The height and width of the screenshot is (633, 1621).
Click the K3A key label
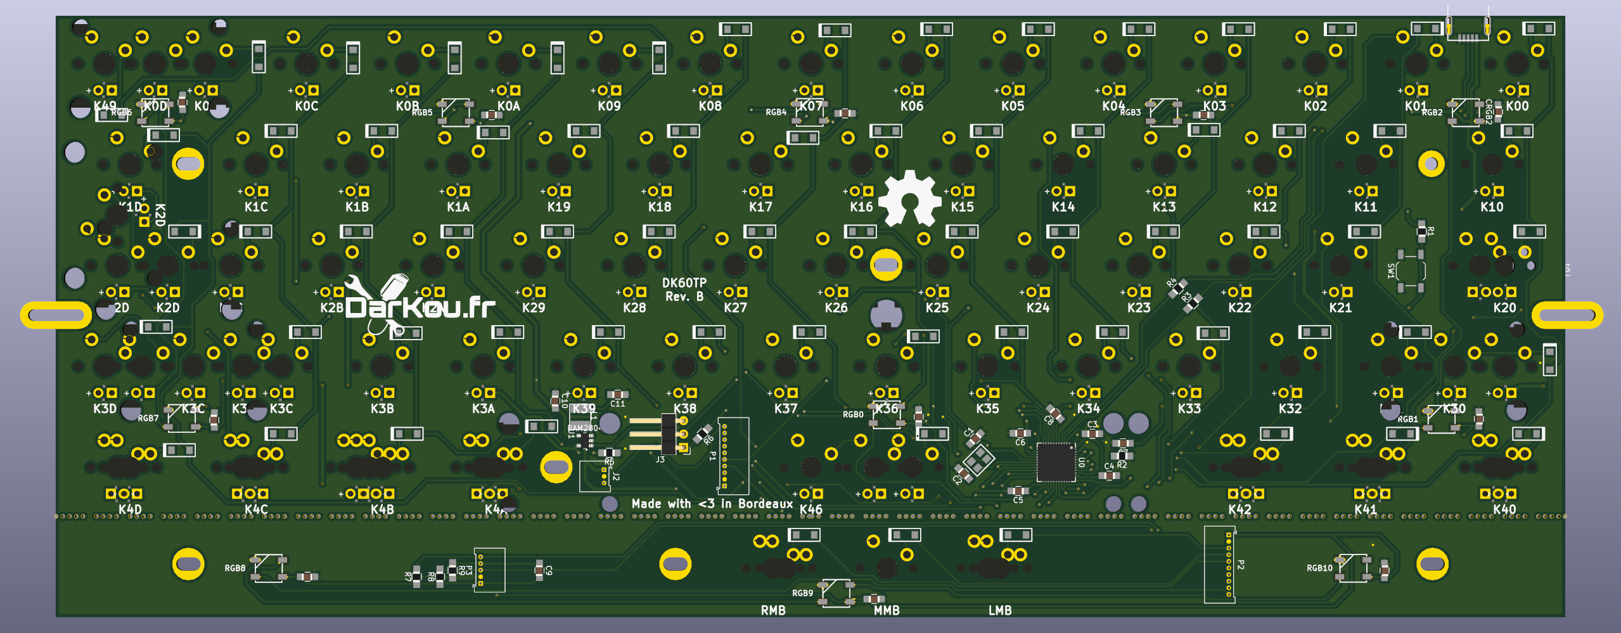point(483,409)
